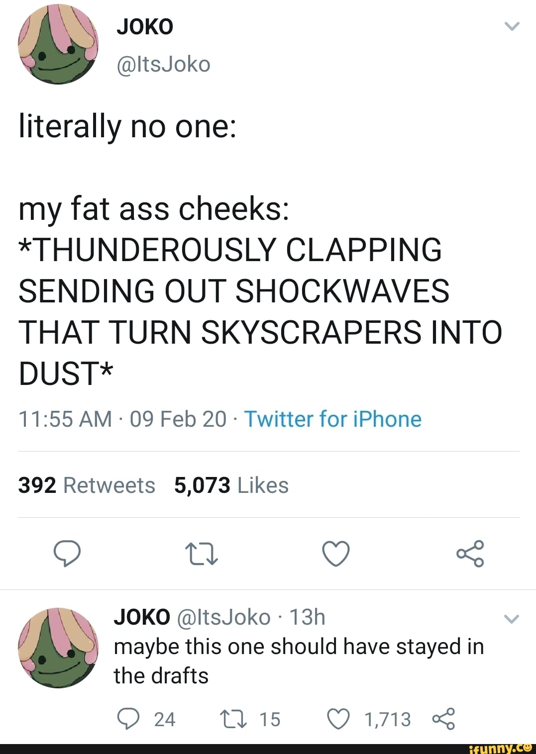Screen dimensions: 536x754
Task: Retweet the main tweet
Action: tap(201, 554)
